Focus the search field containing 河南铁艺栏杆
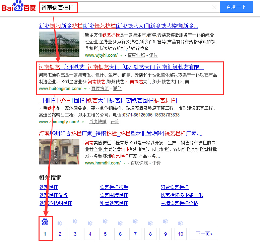Viewport: 260px width, 245px height. (129, 7)
